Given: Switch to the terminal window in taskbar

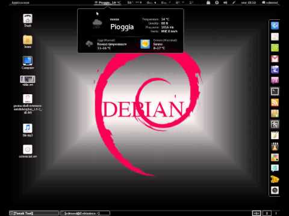Looking at the screenshot, I should pos(85,213).
